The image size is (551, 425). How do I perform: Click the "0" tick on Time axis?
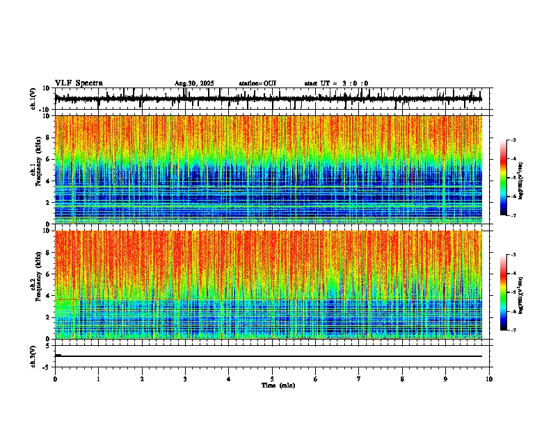[55, 379]
